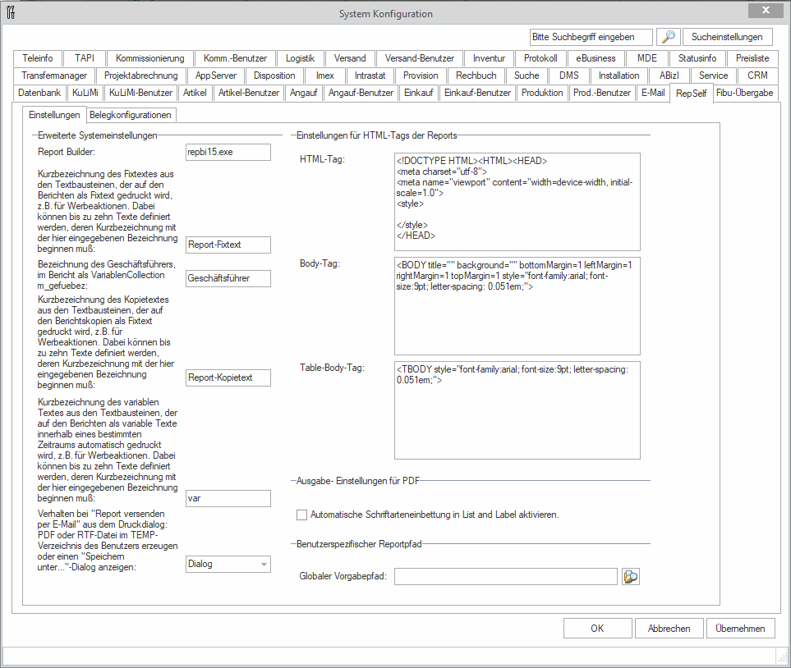Open the CRM tab
The width and height of the screenshot is (791, 668).
tap(757, 75)
